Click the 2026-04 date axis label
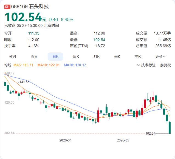 click(x=65, y=140)
